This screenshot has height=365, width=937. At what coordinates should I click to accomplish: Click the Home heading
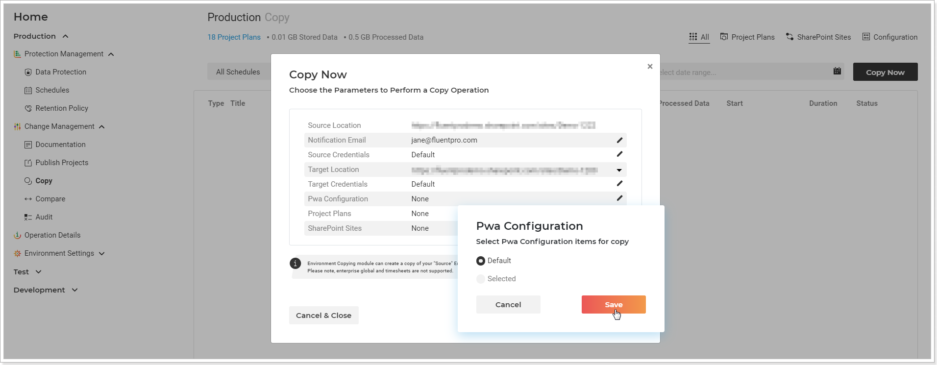(31, 17)
